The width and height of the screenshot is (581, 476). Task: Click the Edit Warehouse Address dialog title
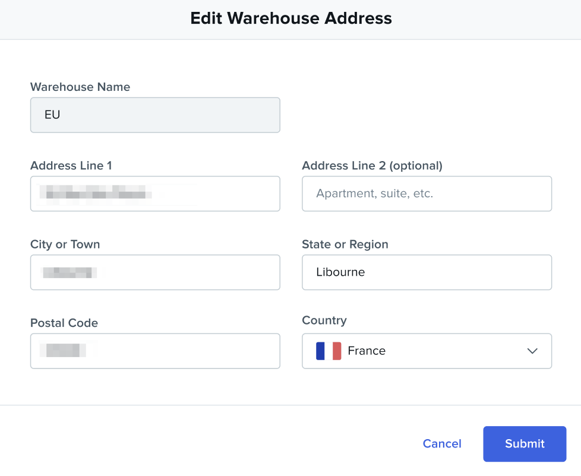click(291, 18)
